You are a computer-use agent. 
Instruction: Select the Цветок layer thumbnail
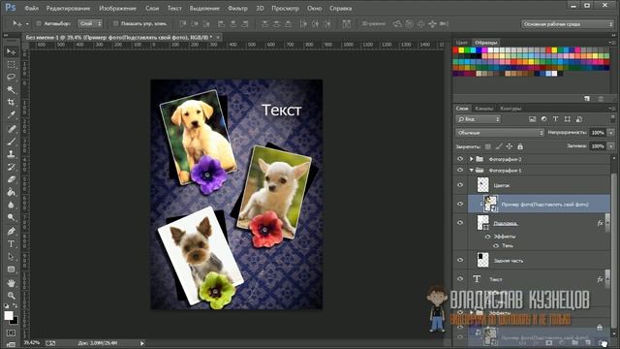(x=482, y=185)
